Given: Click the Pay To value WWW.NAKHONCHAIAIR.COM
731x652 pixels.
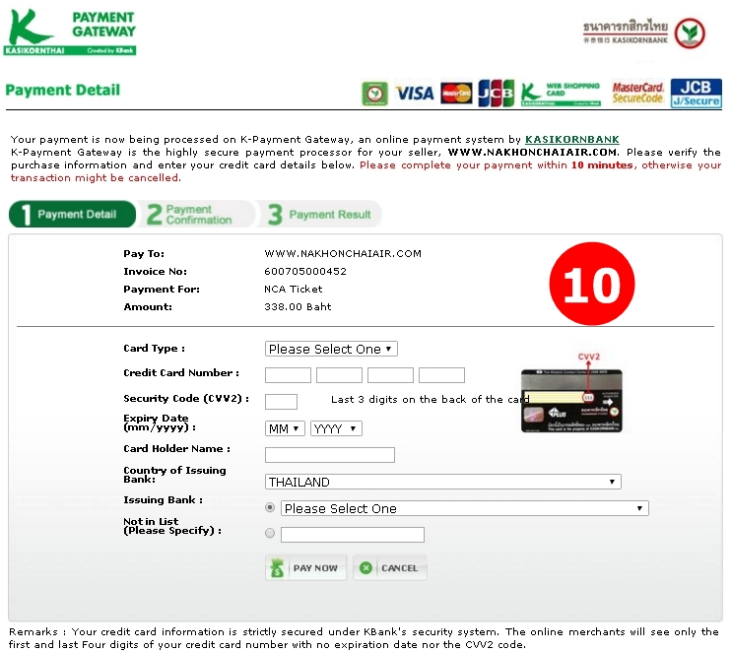Looking at the screenshot, I should click(343, 253).
